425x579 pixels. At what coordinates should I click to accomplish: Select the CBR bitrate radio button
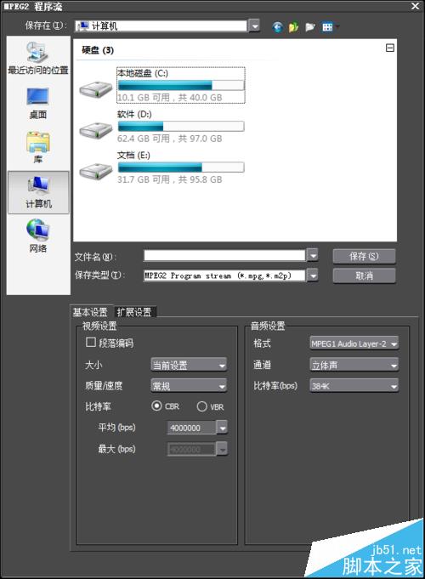click(156, 406)
